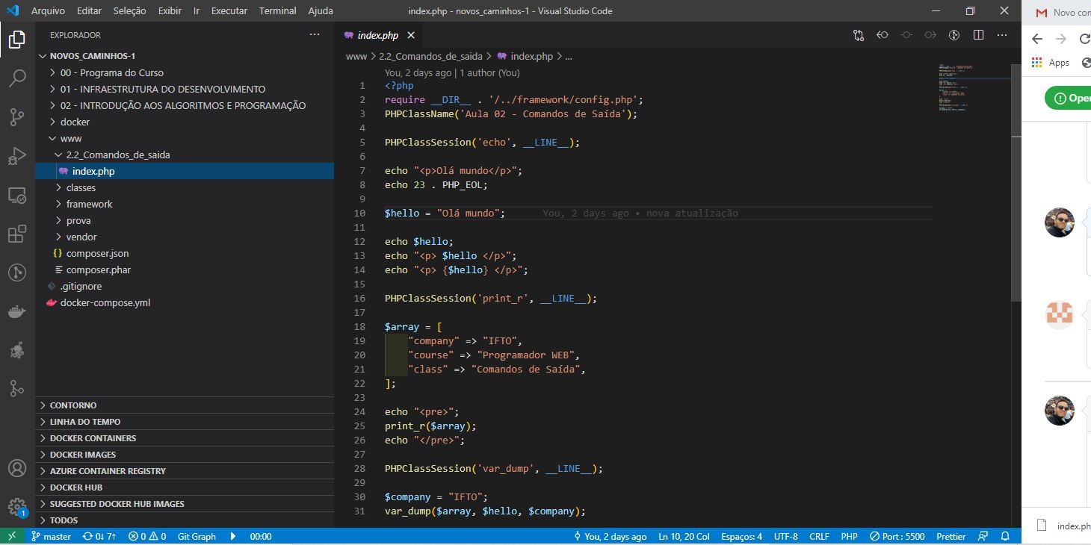Toggle the master branch indicator

pyautogui.click(x=51, y=536)
